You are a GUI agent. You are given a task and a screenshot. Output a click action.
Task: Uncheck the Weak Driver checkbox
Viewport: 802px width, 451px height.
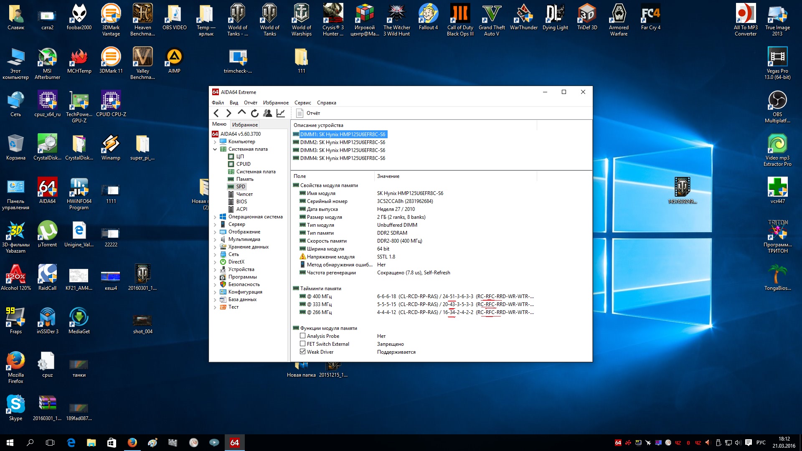pos(302,352)
